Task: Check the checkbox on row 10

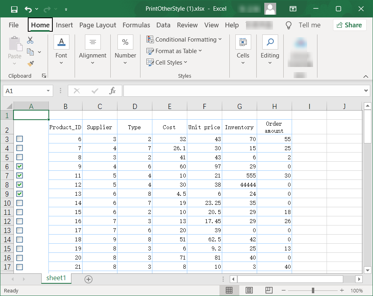Action: point(19,202)
